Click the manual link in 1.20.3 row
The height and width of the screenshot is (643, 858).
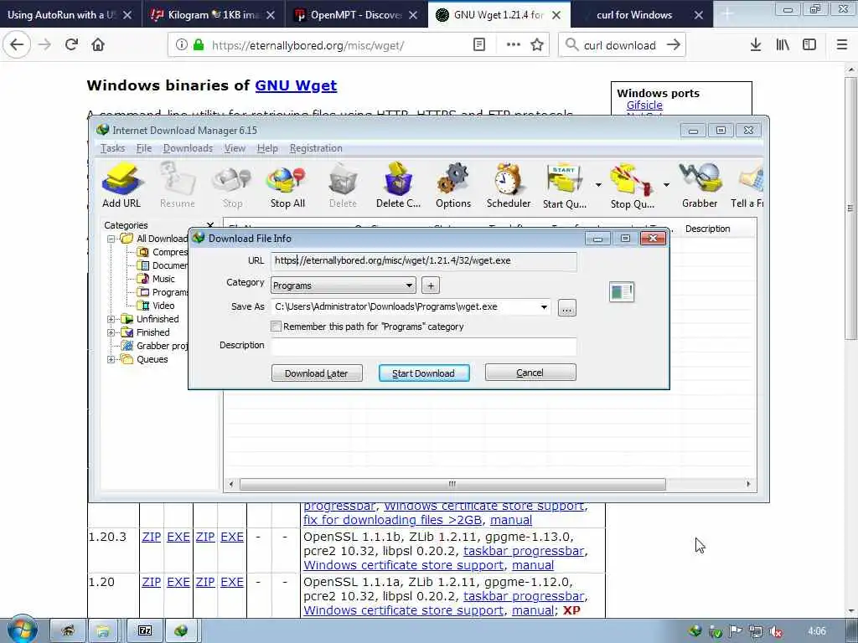pos(532,565)
